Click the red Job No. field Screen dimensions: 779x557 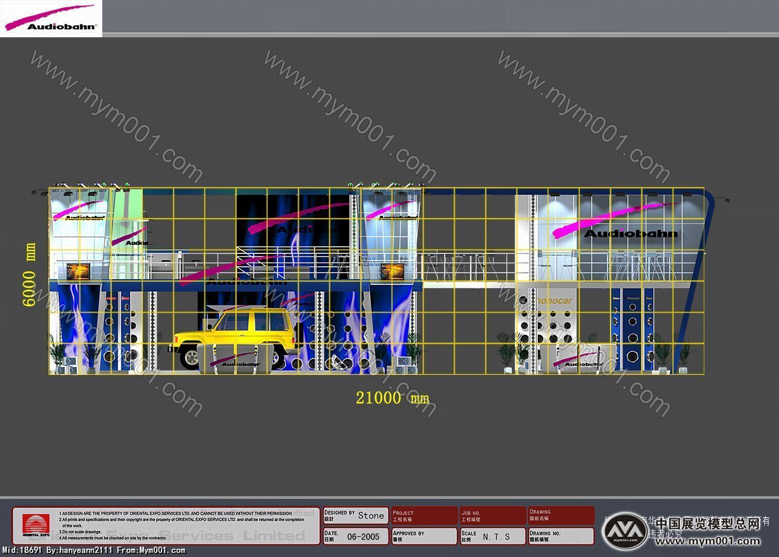pos(493,515)
